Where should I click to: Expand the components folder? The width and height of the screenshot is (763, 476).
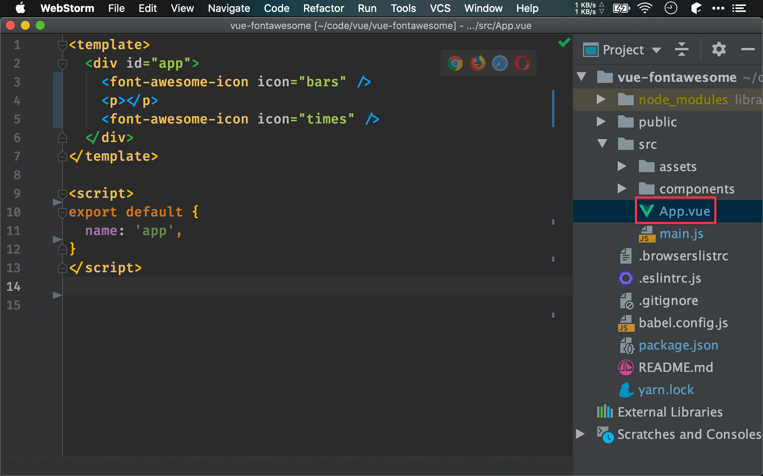[622, 189]
